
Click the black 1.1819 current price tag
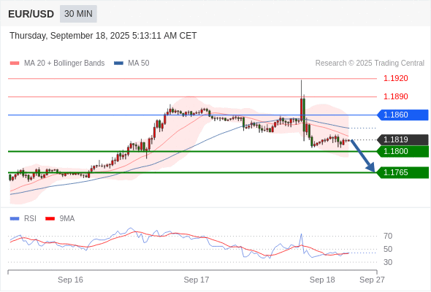click(x=403, y=140)
